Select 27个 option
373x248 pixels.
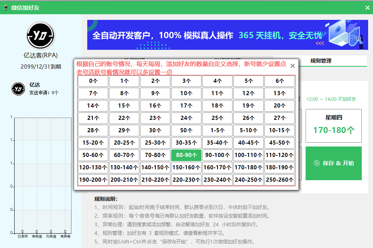click(x=279, y=118)
